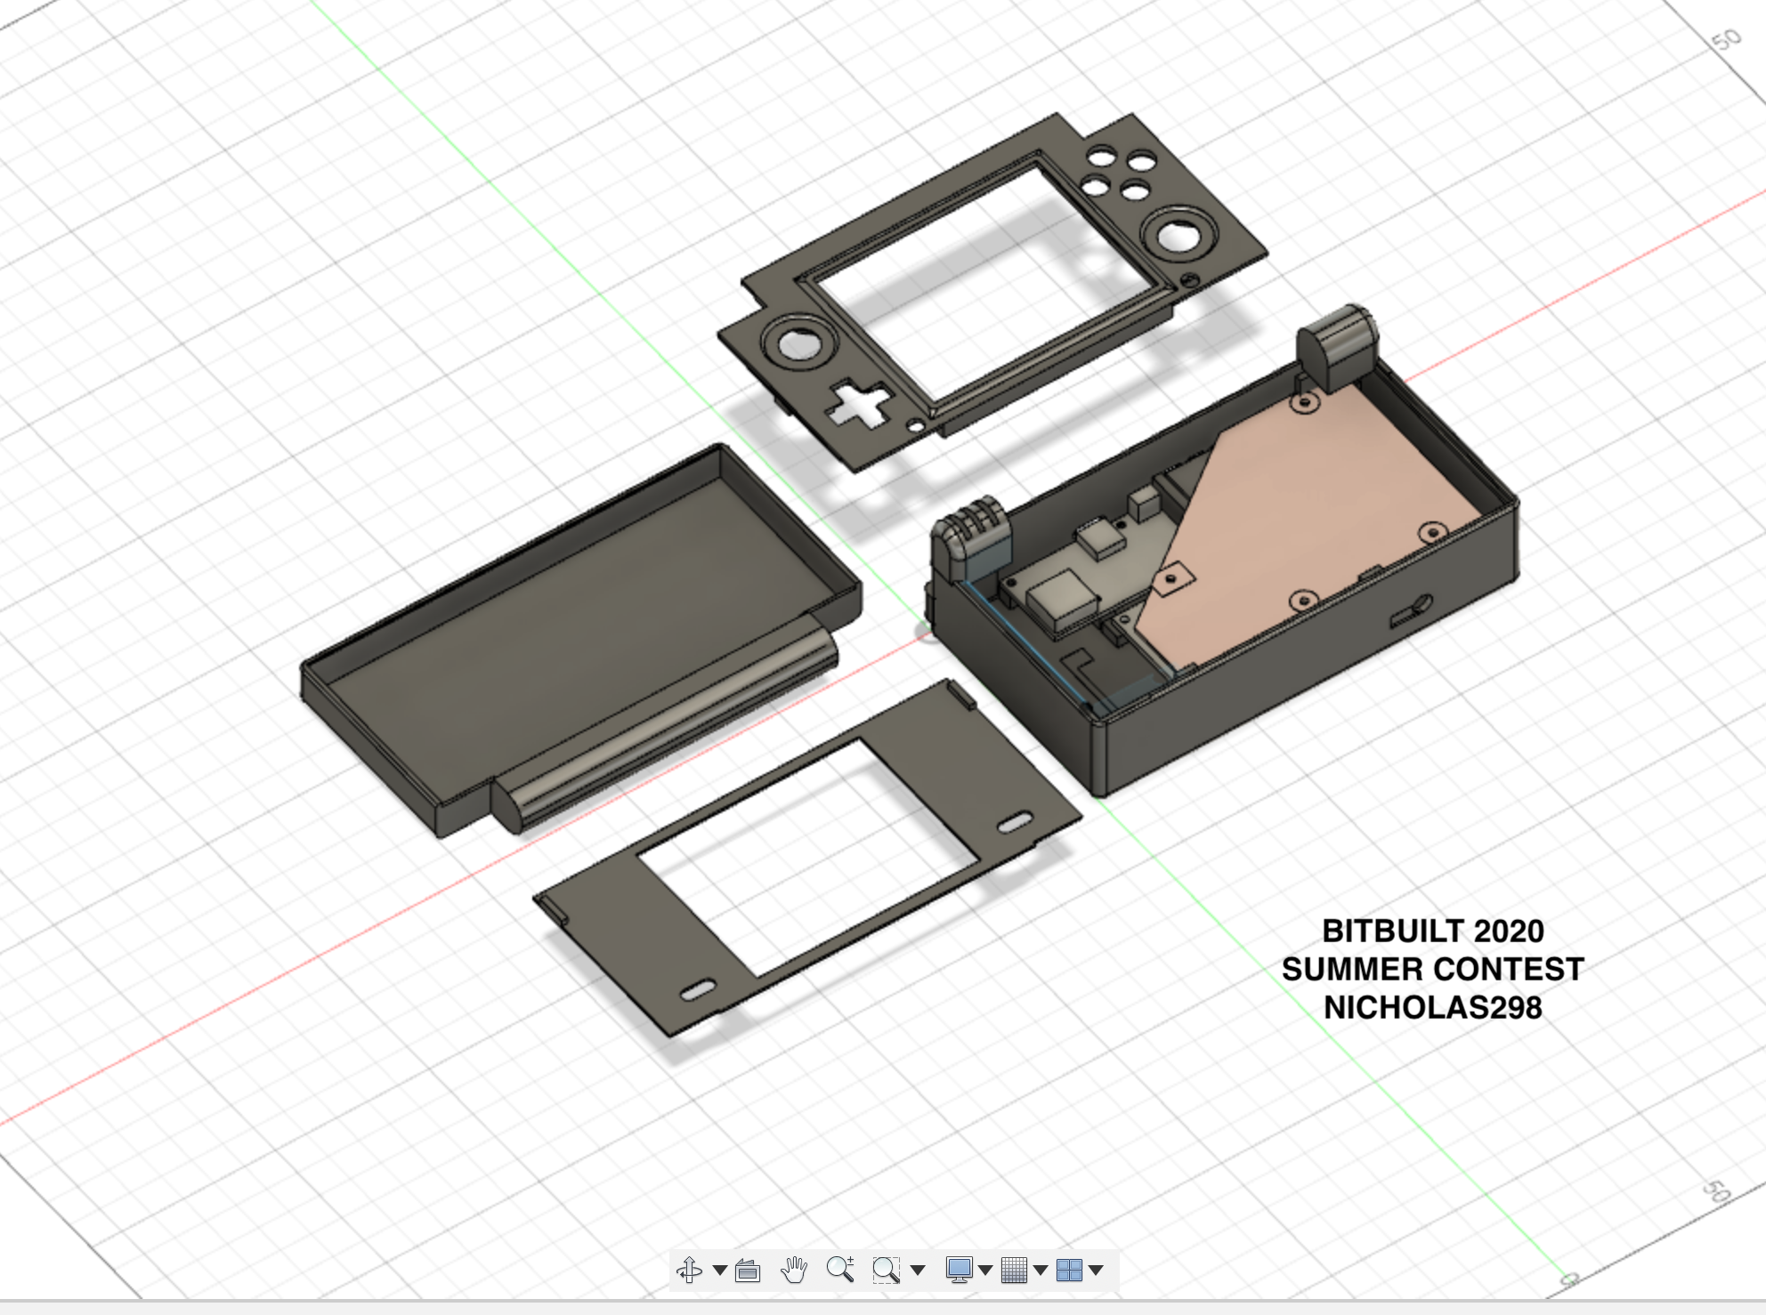Image resolution: width=1766 pixels, height=1315 pixels.
Task: Expand the Display Settings dropdown arrow
Action: click(985, 1271)
